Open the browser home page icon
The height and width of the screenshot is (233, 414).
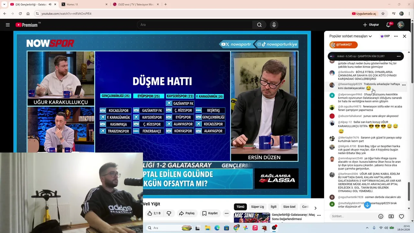[x=28, y=14]
